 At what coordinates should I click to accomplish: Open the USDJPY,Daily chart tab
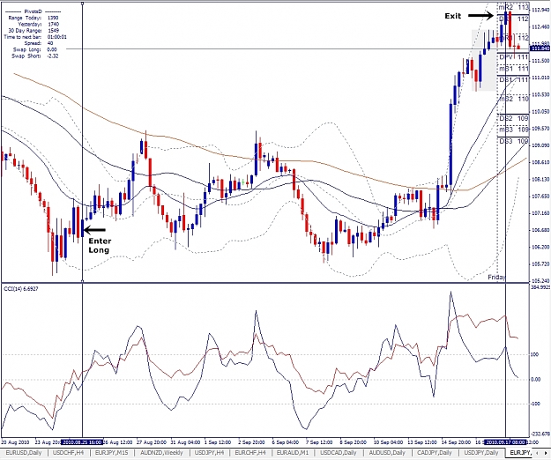tap(481, 453)
